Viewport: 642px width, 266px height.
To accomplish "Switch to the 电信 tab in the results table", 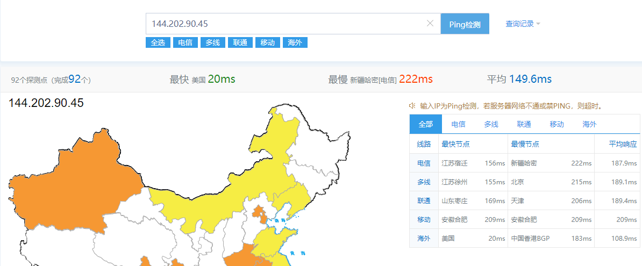I will click(459, 124).
